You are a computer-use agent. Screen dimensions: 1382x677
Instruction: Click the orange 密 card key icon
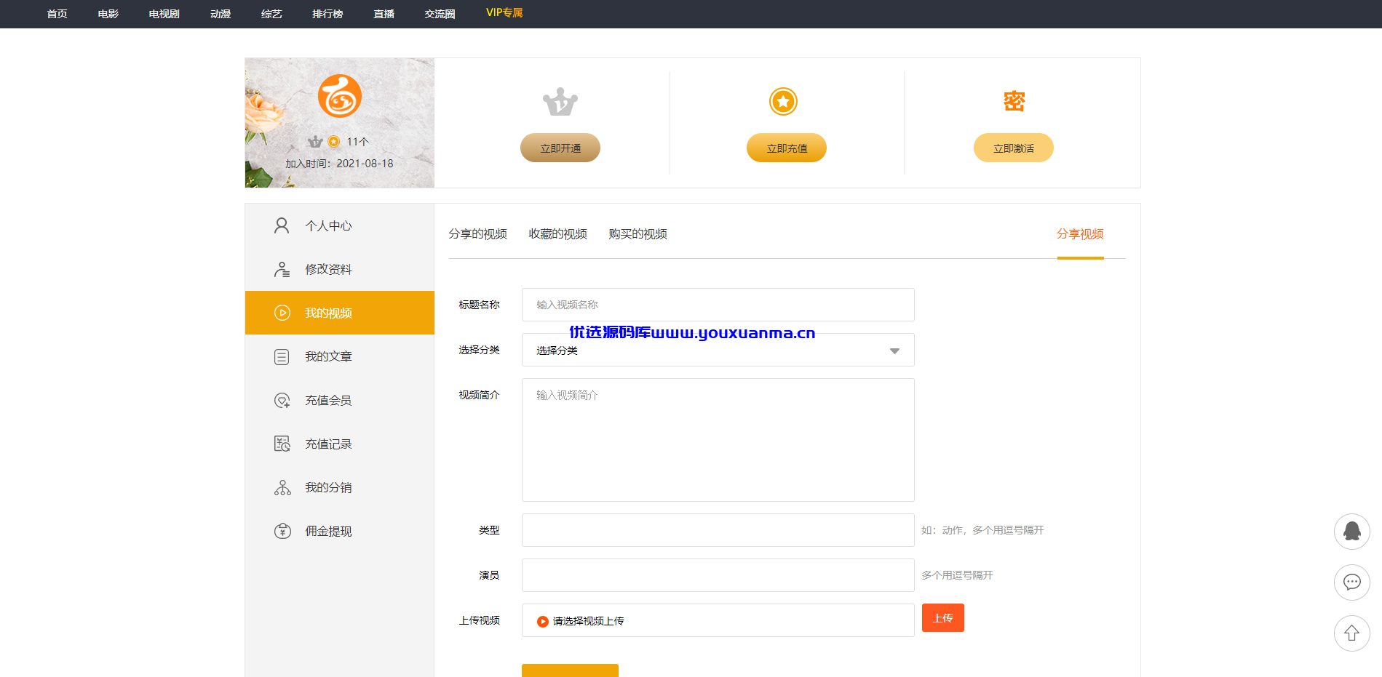point(1014,101)
